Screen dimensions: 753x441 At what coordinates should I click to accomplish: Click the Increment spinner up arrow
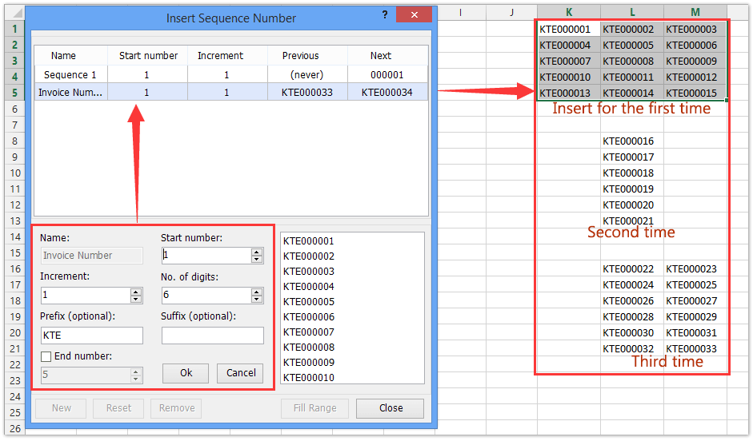tap(136, 292)
